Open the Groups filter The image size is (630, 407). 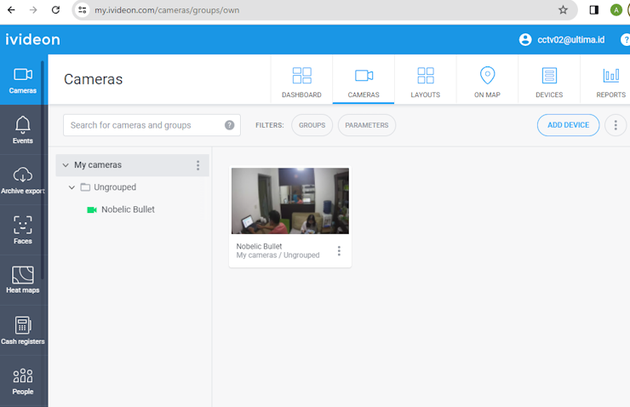pyautogui.click(x=312, y=125)
